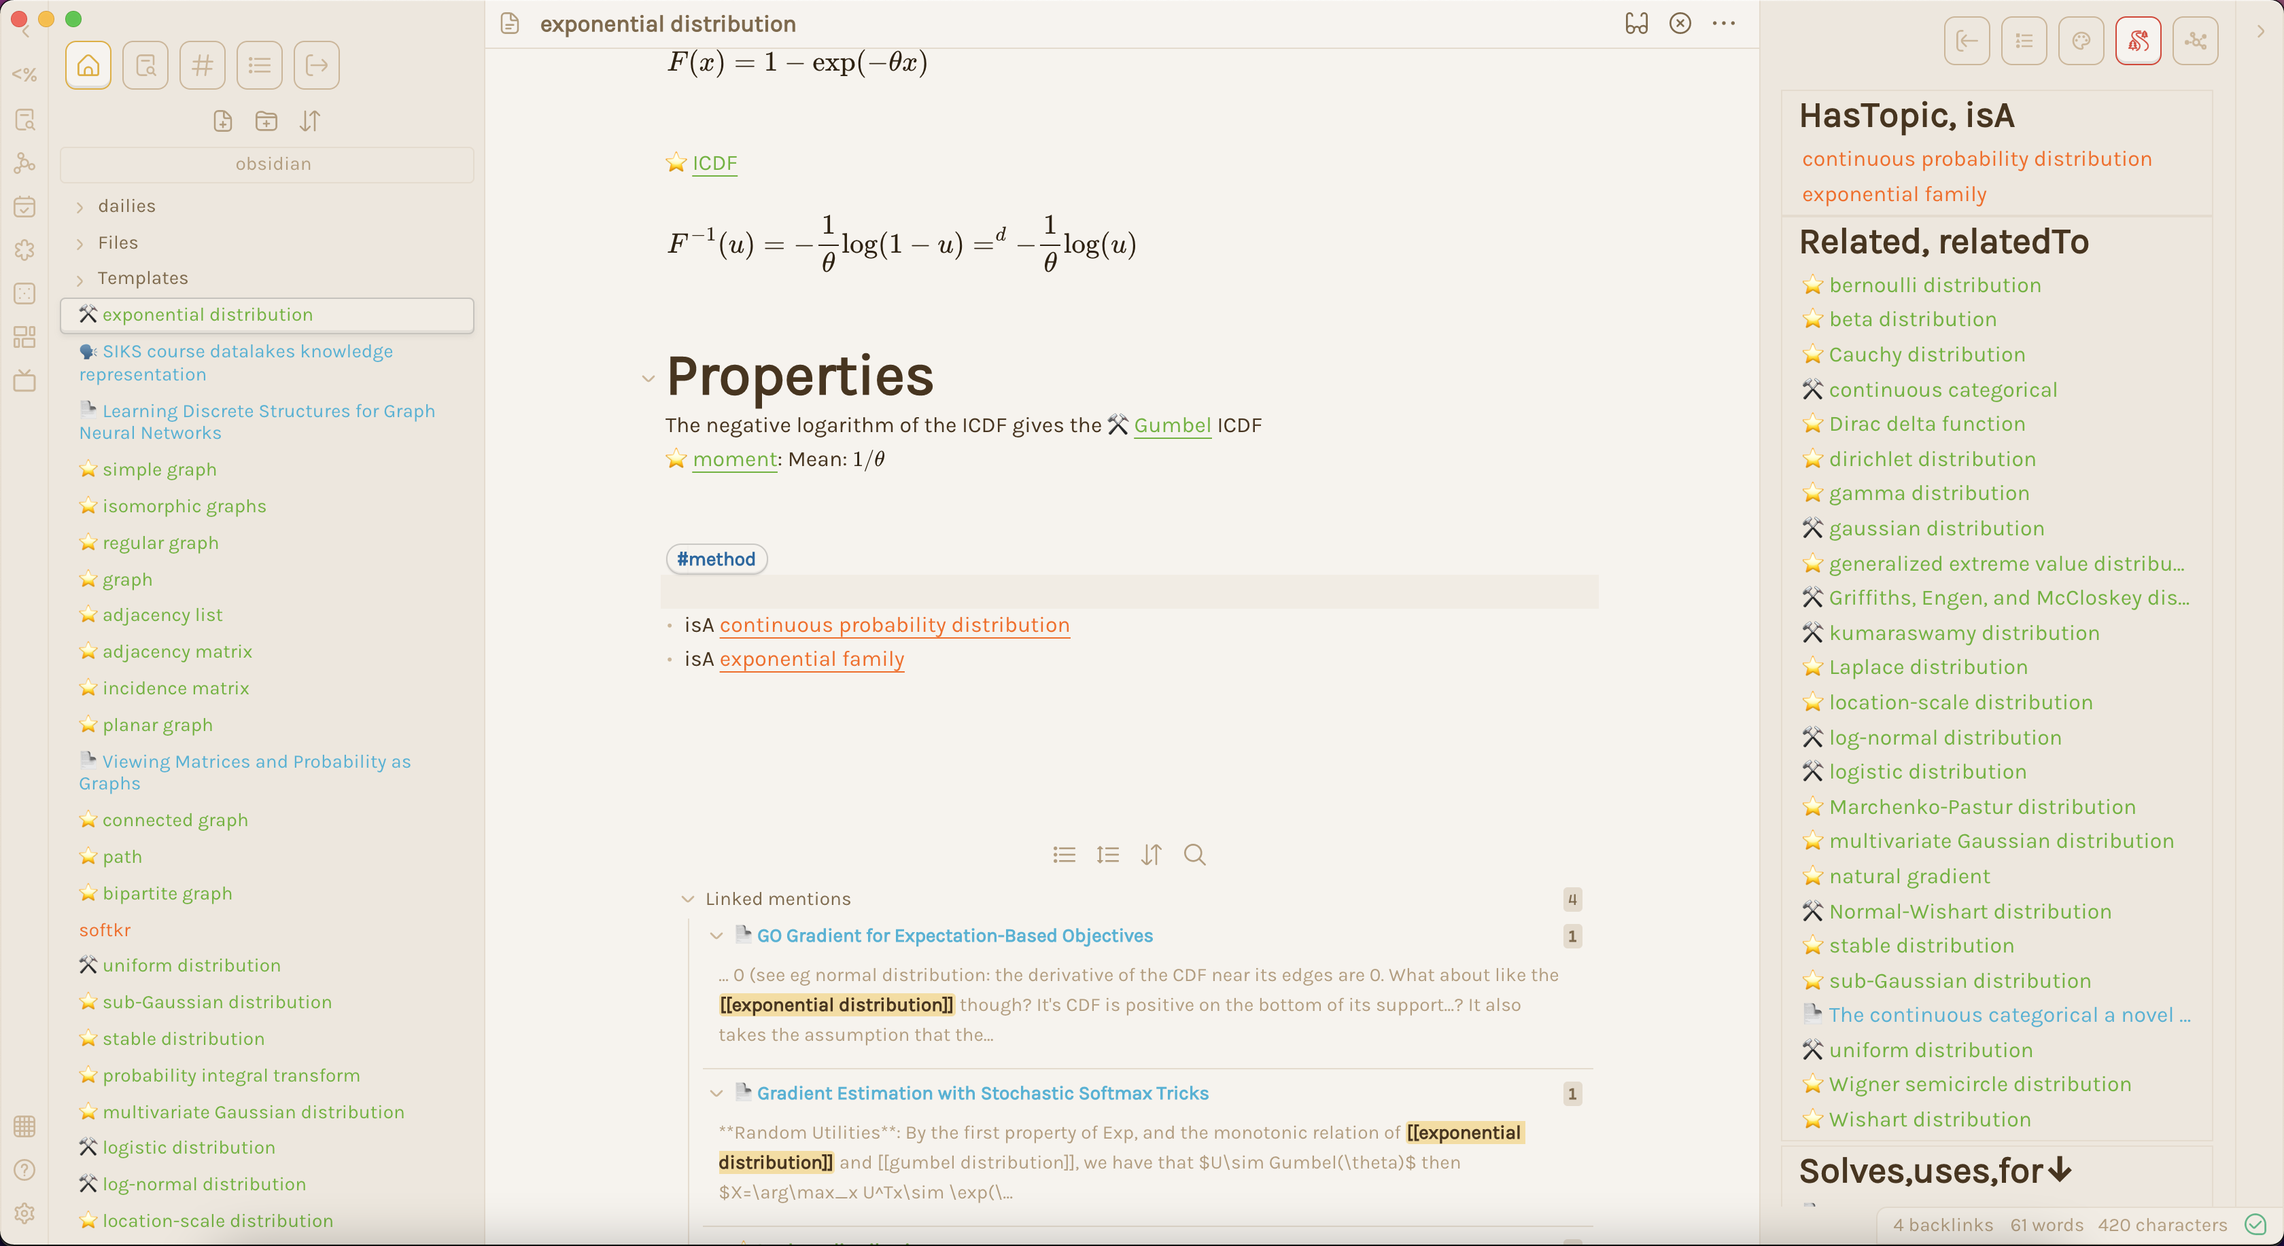2284x1246 pixels.
Task: Change file sort order in sidebar
Action: point(309,122)
